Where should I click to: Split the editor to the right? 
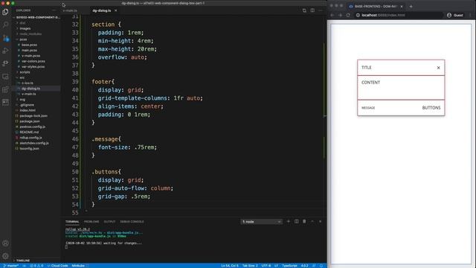point(312,10)
